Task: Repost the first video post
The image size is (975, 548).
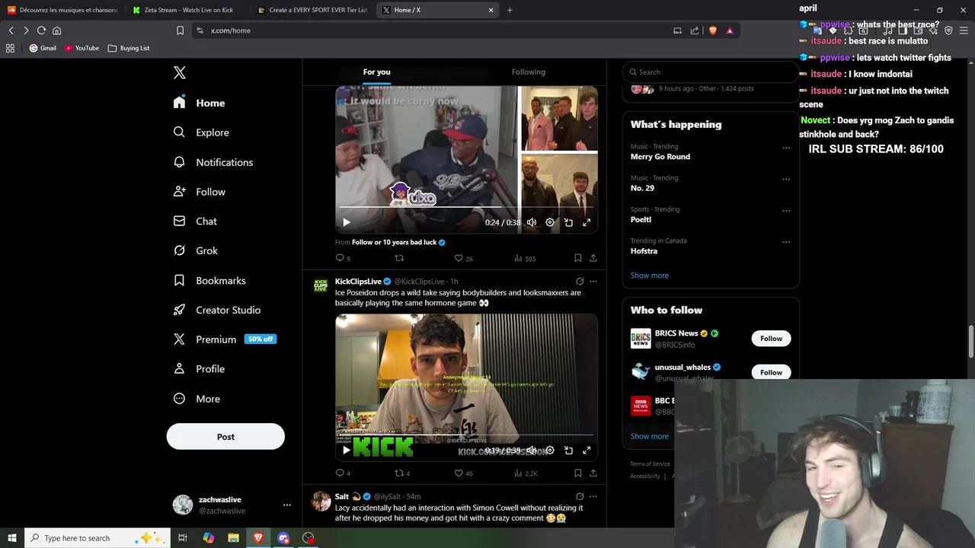Action: pyautogui.click(x=399, y=258)
